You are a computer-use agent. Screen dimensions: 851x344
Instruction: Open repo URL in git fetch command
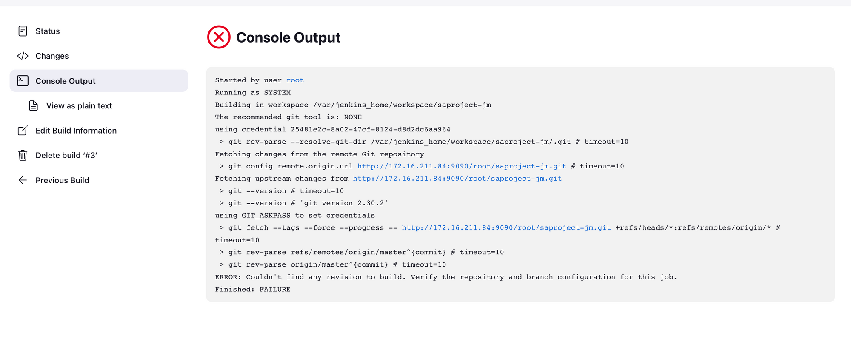pyautogui.click(x=506, y=228)
